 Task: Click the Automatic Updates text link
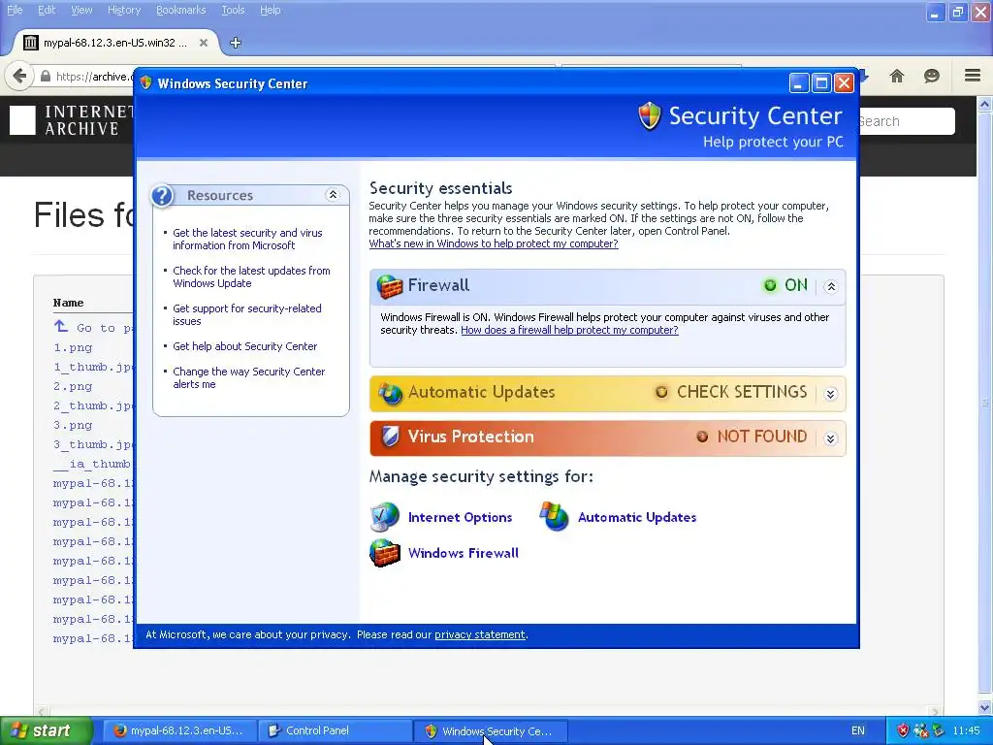tap(637, 518)
